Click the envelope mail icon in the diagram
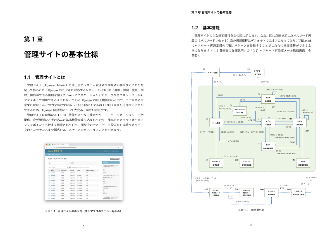Viewport: 335px width, 236px height. [231, 197]
